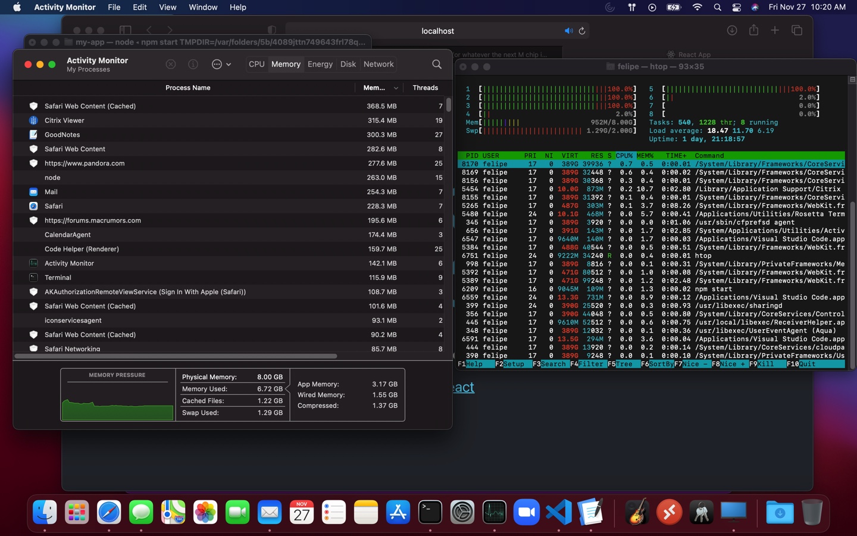Screen dimensions: 857x536
Task: Open Terminal from the Dock
Action: (430, 512)
